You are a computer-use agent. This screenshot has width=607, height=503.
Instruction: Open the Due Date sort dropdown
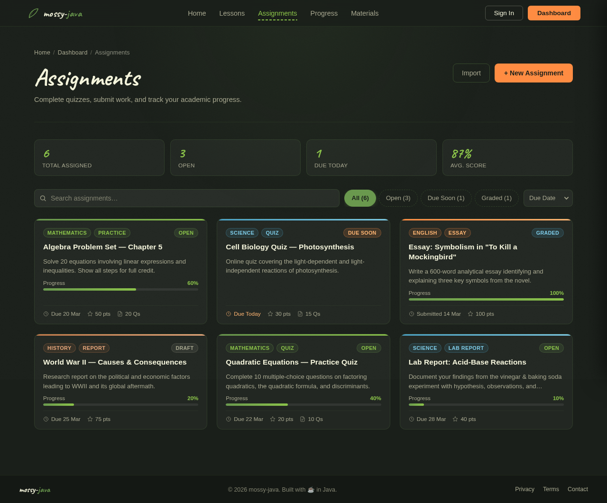coord(547,198)
